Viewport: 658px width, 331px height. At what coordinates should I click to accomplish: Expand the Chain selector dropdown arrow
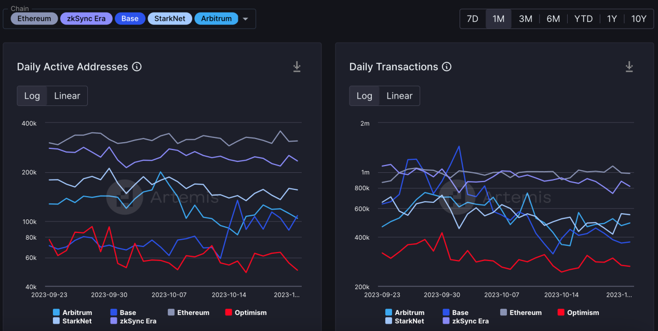246,19
